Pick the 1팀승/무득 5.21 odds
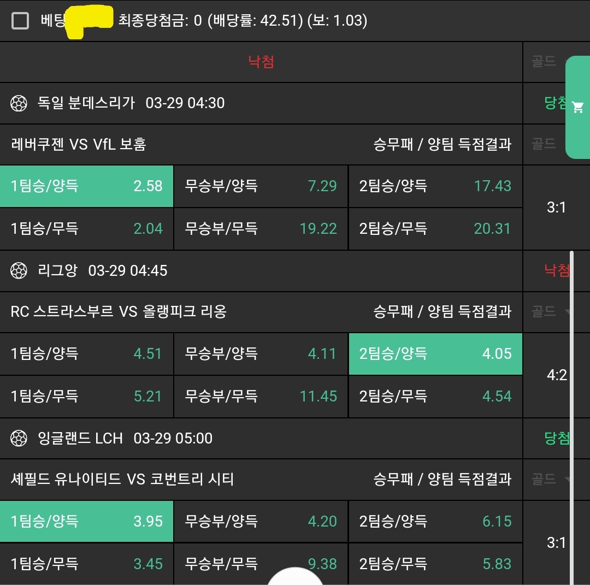This screenshot has width=590, height=585. 86,396
